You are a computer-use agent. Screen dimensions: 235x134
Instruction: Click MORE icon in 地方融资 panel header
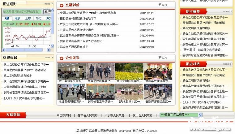point(226,11)
